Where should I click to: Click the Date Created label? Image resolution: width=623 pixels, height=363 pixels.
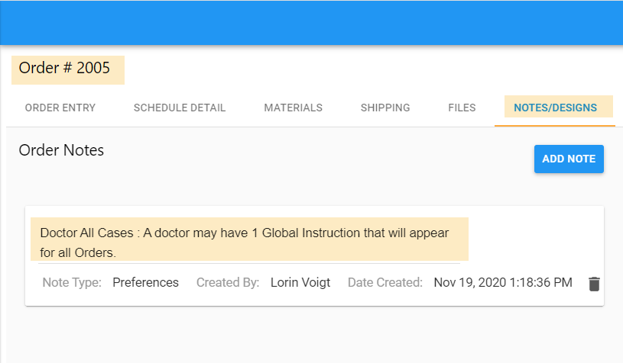(385, 283)
